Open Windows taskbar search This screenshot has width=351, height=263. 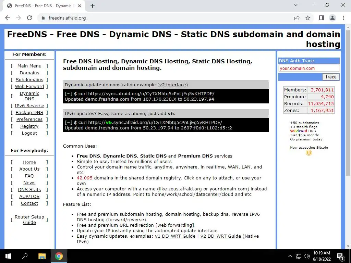[25, 256]
